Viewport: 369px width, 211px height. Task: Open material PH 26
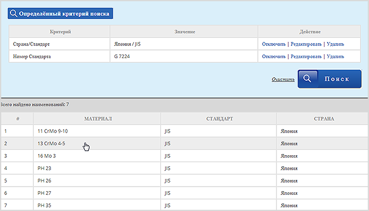pyautogui.click(x=44, y=181)
